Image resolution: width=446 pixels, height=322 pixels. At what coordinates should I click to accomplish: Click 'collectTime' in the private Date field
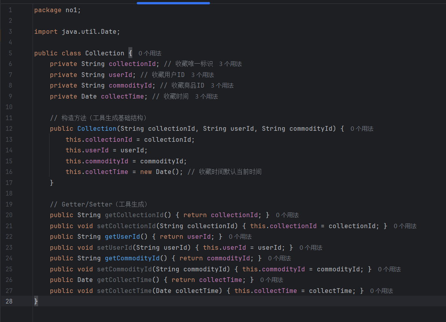[122, 97]
